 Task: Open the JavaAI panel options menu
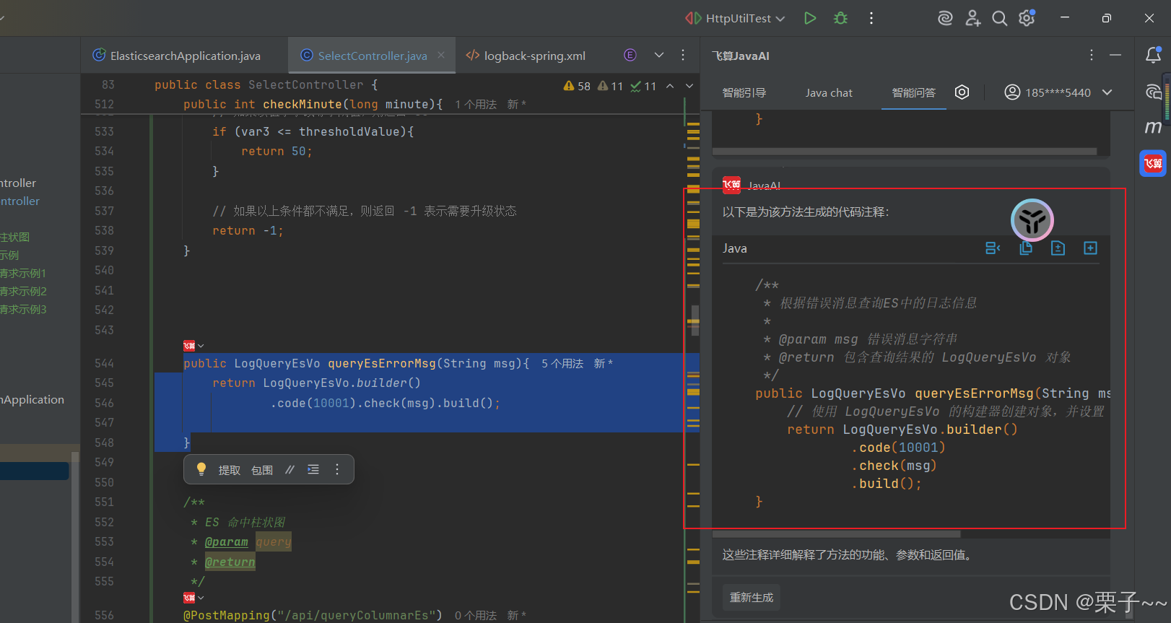pos(1091,56)
